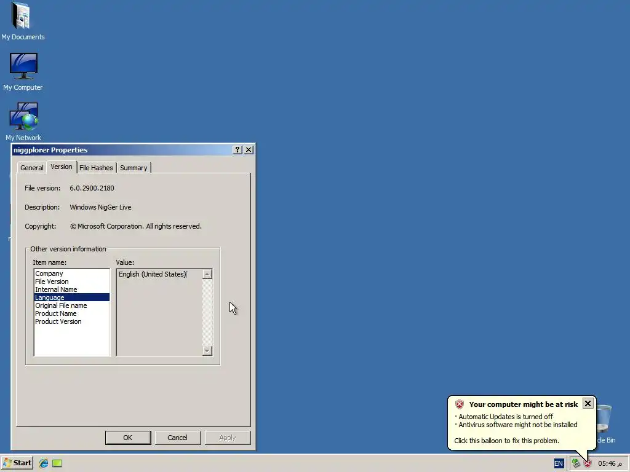630x472 pixels.
Task: Click the Cancel button
Action: tap(177, 438)
